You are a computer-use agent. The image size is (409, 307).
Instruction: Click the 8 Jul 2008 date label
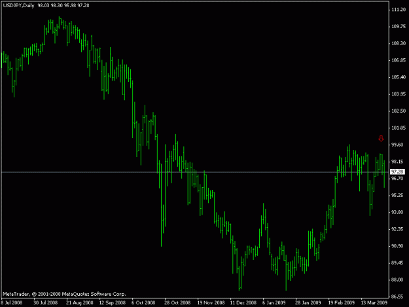point(12,302)
